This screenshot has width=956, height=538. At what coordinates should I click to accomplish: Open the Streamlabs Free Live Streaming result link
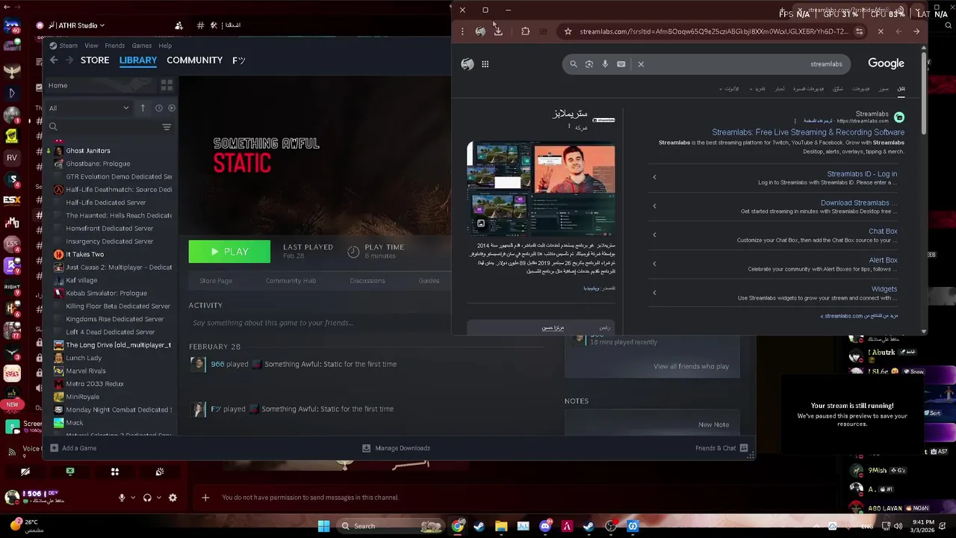click(807, 132)
